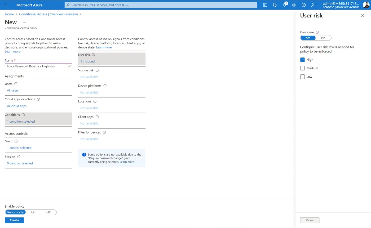Click Learn more under conditions description

pos(104,47)
